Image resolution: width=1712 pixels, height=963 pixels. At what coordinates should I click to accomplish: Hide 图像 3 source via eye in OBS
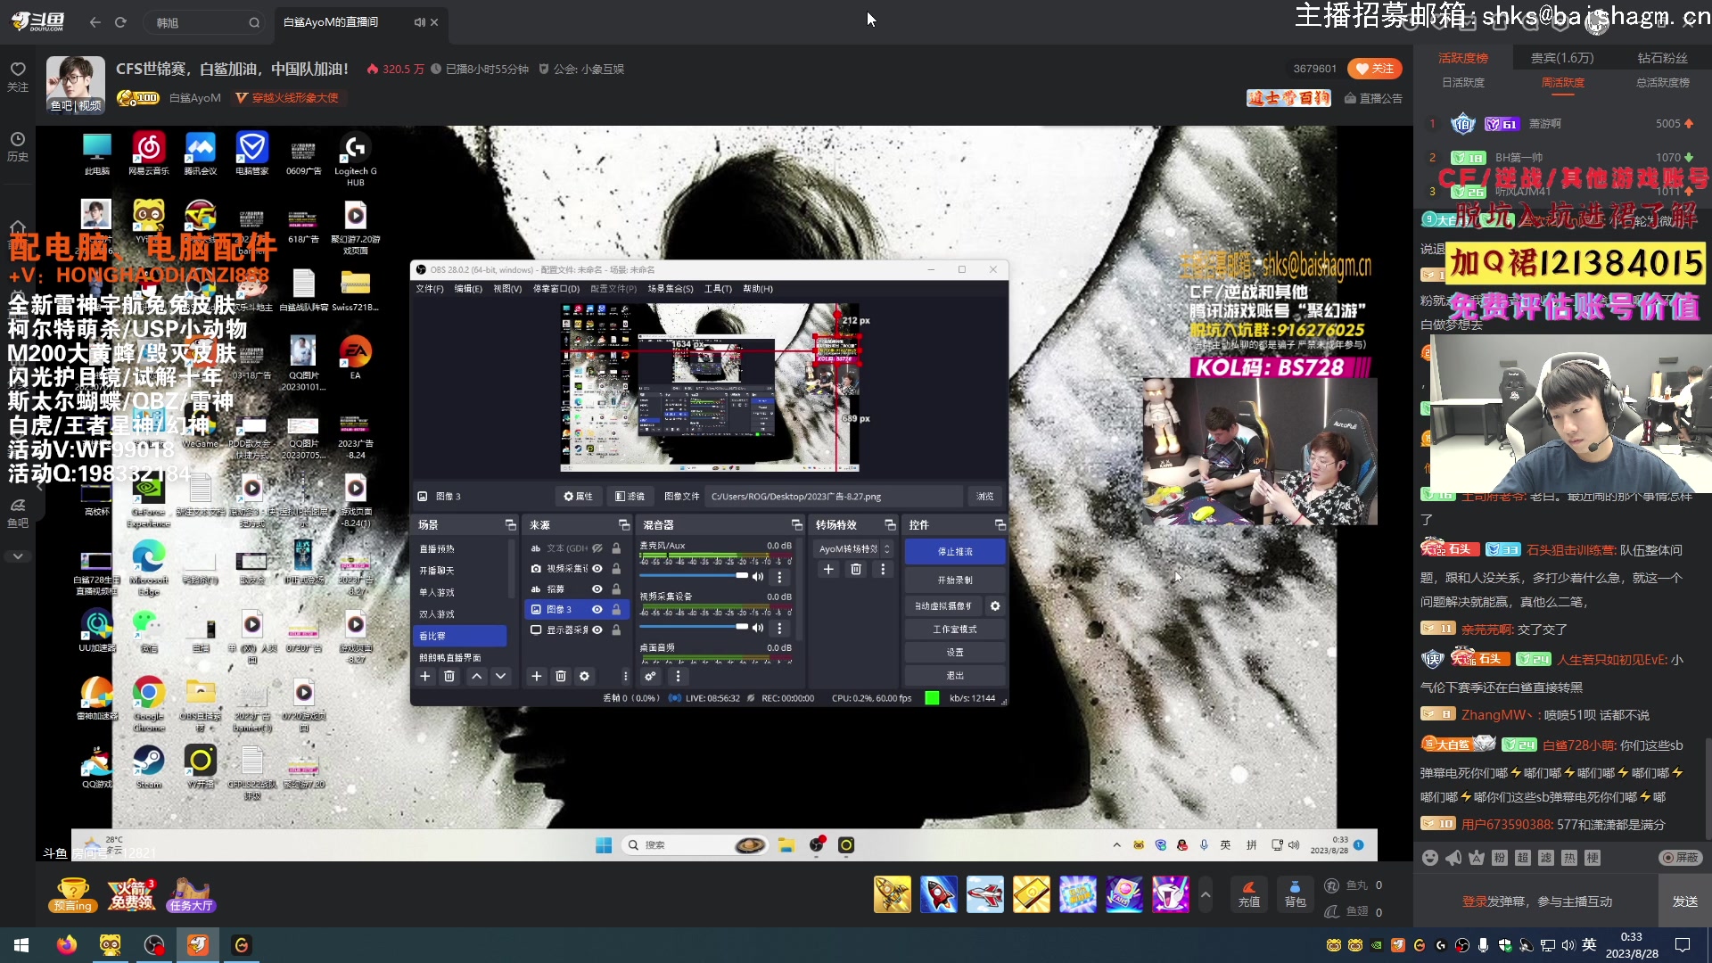click(597, 610)
